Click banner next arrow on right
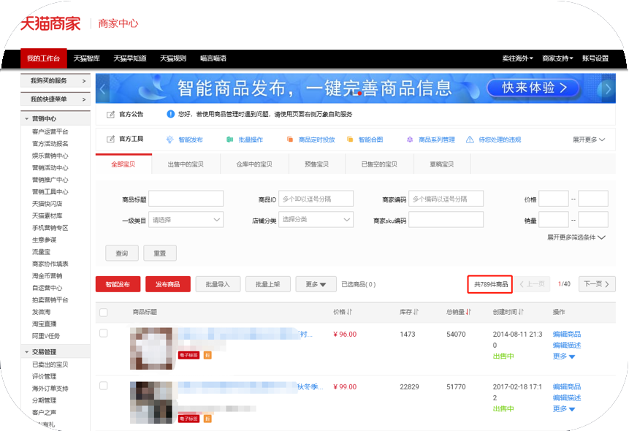This screenshot has height=431, width=629. pos(608,89)
